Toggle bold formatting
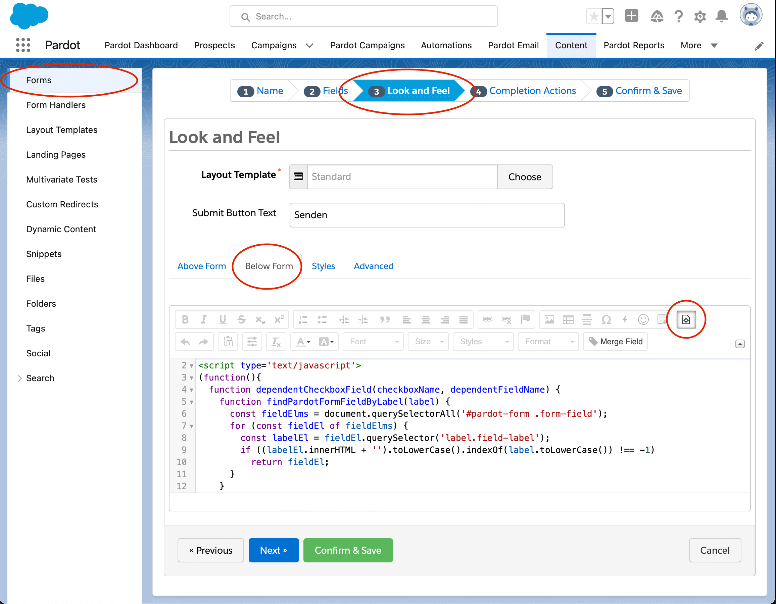The image size is (776, 604). click(185, 319)
